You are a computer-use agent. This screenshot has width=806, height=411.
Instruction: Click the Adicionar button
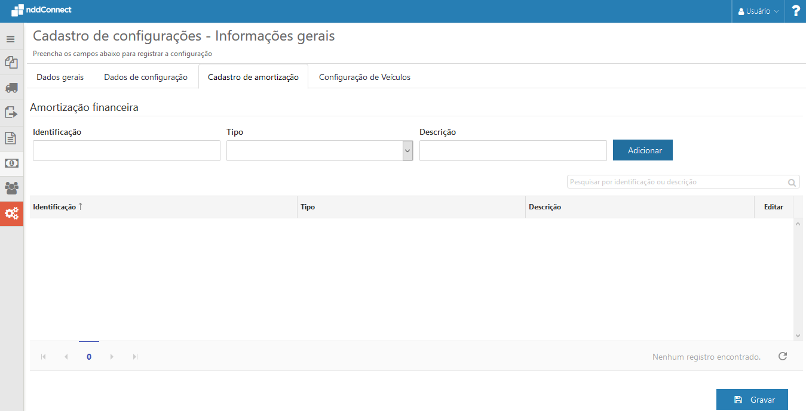click(x=642, y=150)
